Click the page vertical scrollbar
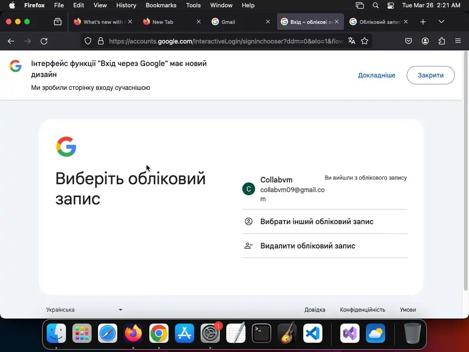The width and height of the screenshot is (469, 352). (465, 170)
